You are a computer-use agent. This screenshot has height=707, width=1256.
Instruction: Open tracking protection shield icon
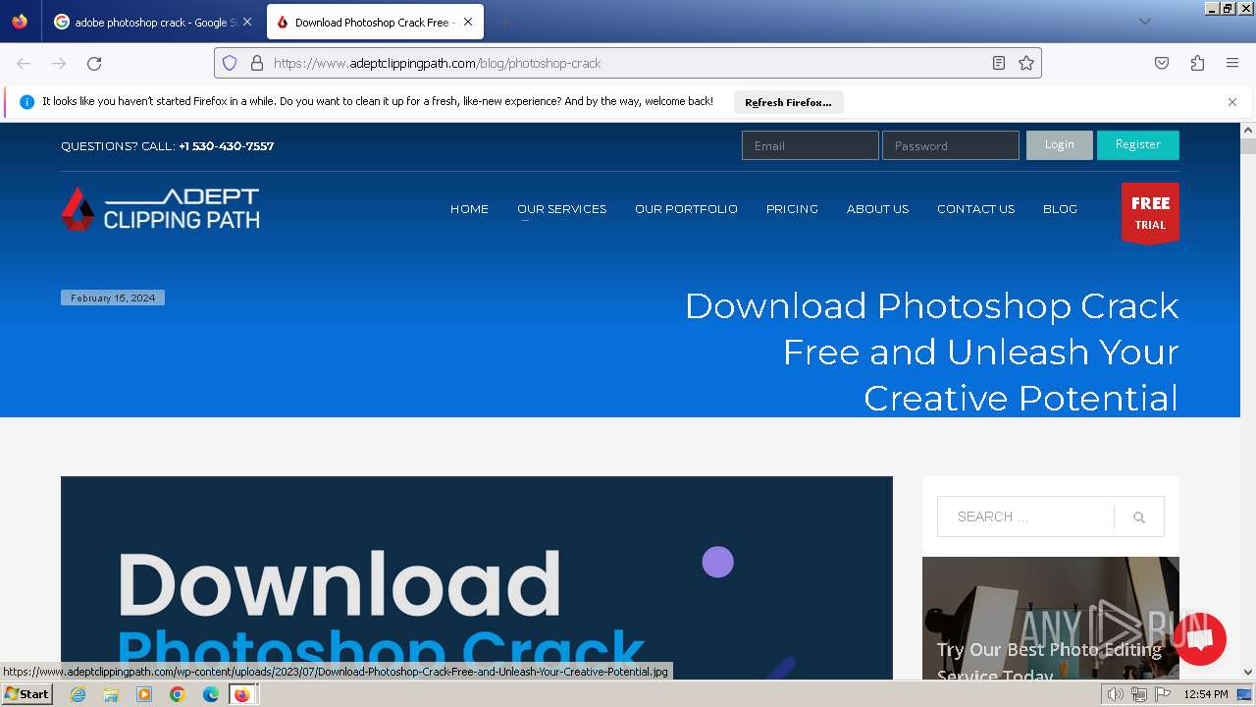click(230, 63)
